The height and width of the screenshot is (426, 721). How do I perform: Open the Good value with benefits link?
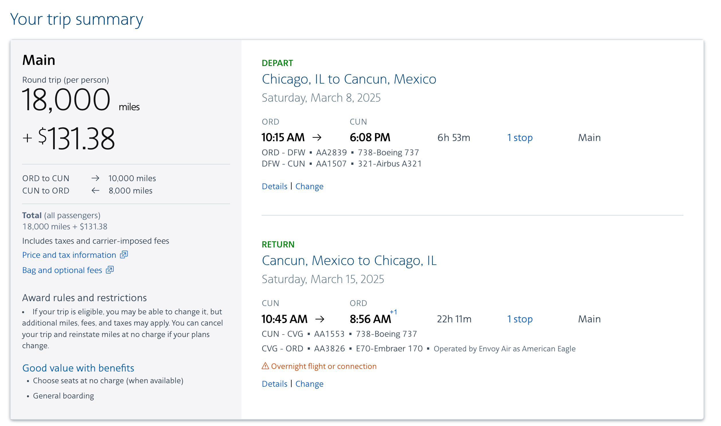coord(78,368)
